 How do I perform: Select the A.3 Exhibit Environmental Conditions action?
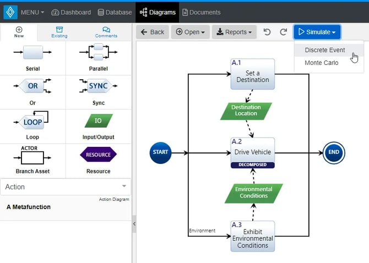click(252, 236)
